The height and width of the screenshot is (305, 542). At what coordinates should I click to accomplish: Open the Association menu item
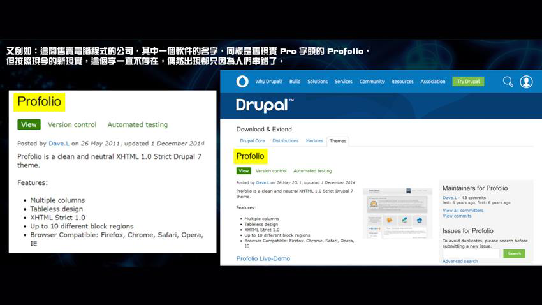(x=433, y=82)
